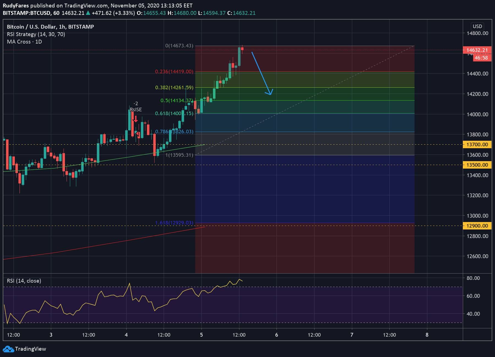Viewport: 495px width, 357px height.
Task: Click the TradingView cloud logo icon
Action: [8, 349]
